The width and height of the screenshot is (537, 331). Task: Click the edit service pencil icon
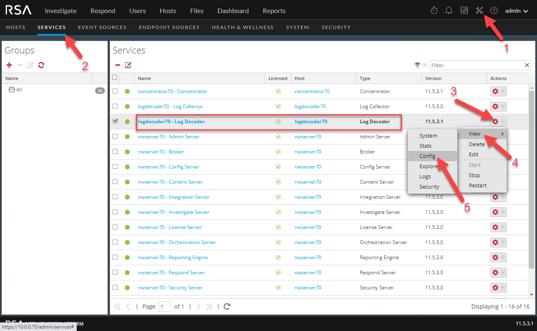(x=128, y=65)
